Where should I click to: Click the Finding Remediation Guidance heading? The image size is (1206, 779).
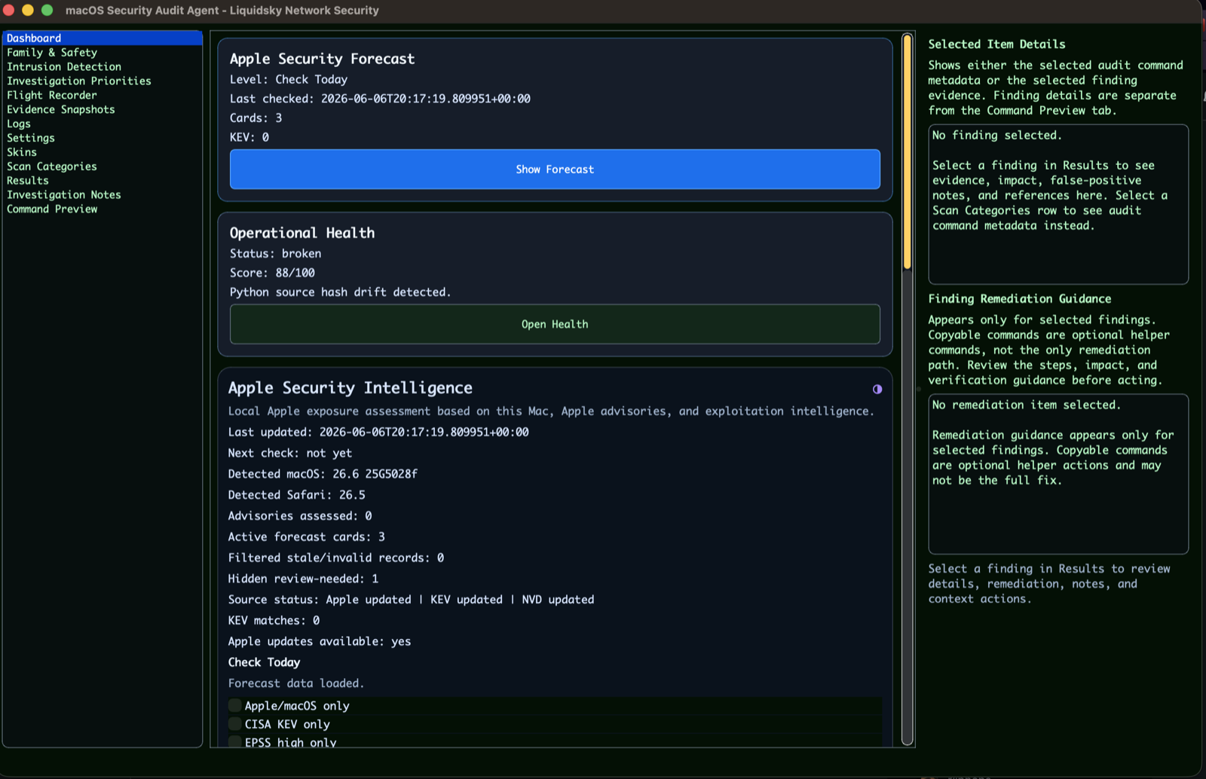coord(1019,299)
